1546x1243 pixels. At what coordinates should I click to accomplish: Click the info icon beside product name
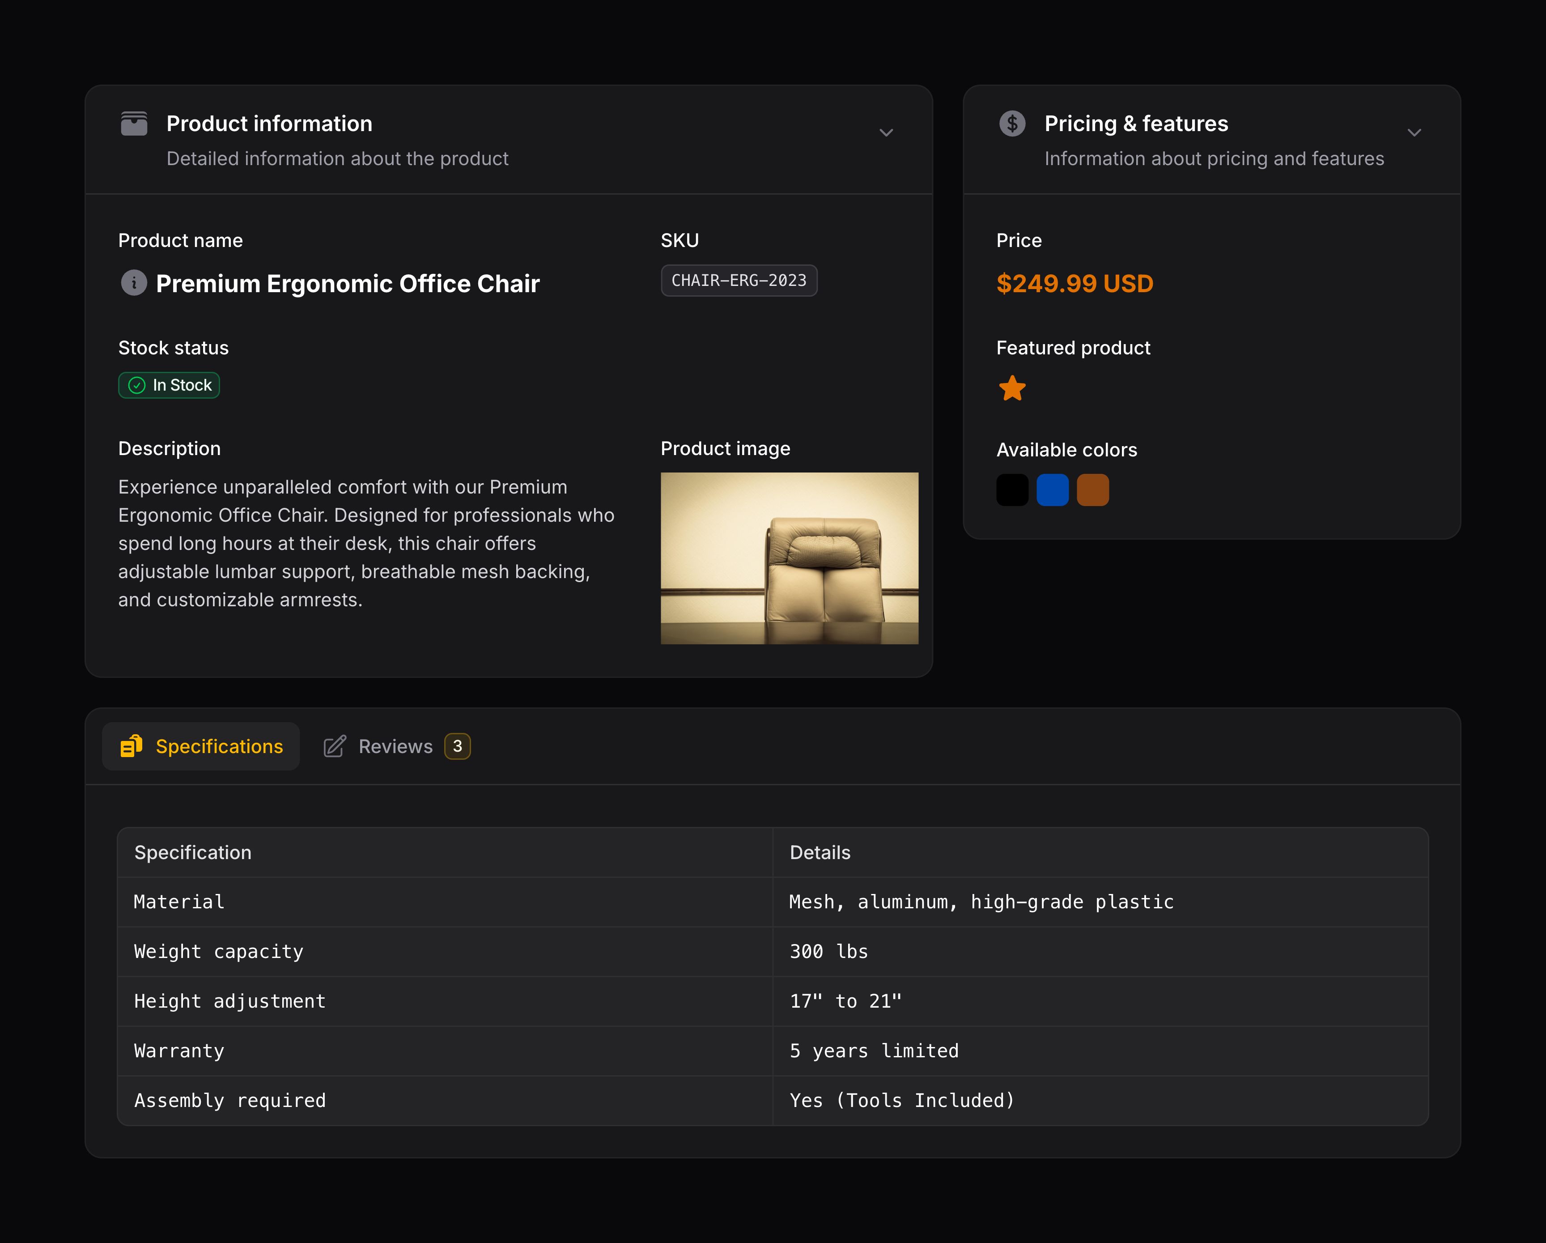[x=134, y=283]
